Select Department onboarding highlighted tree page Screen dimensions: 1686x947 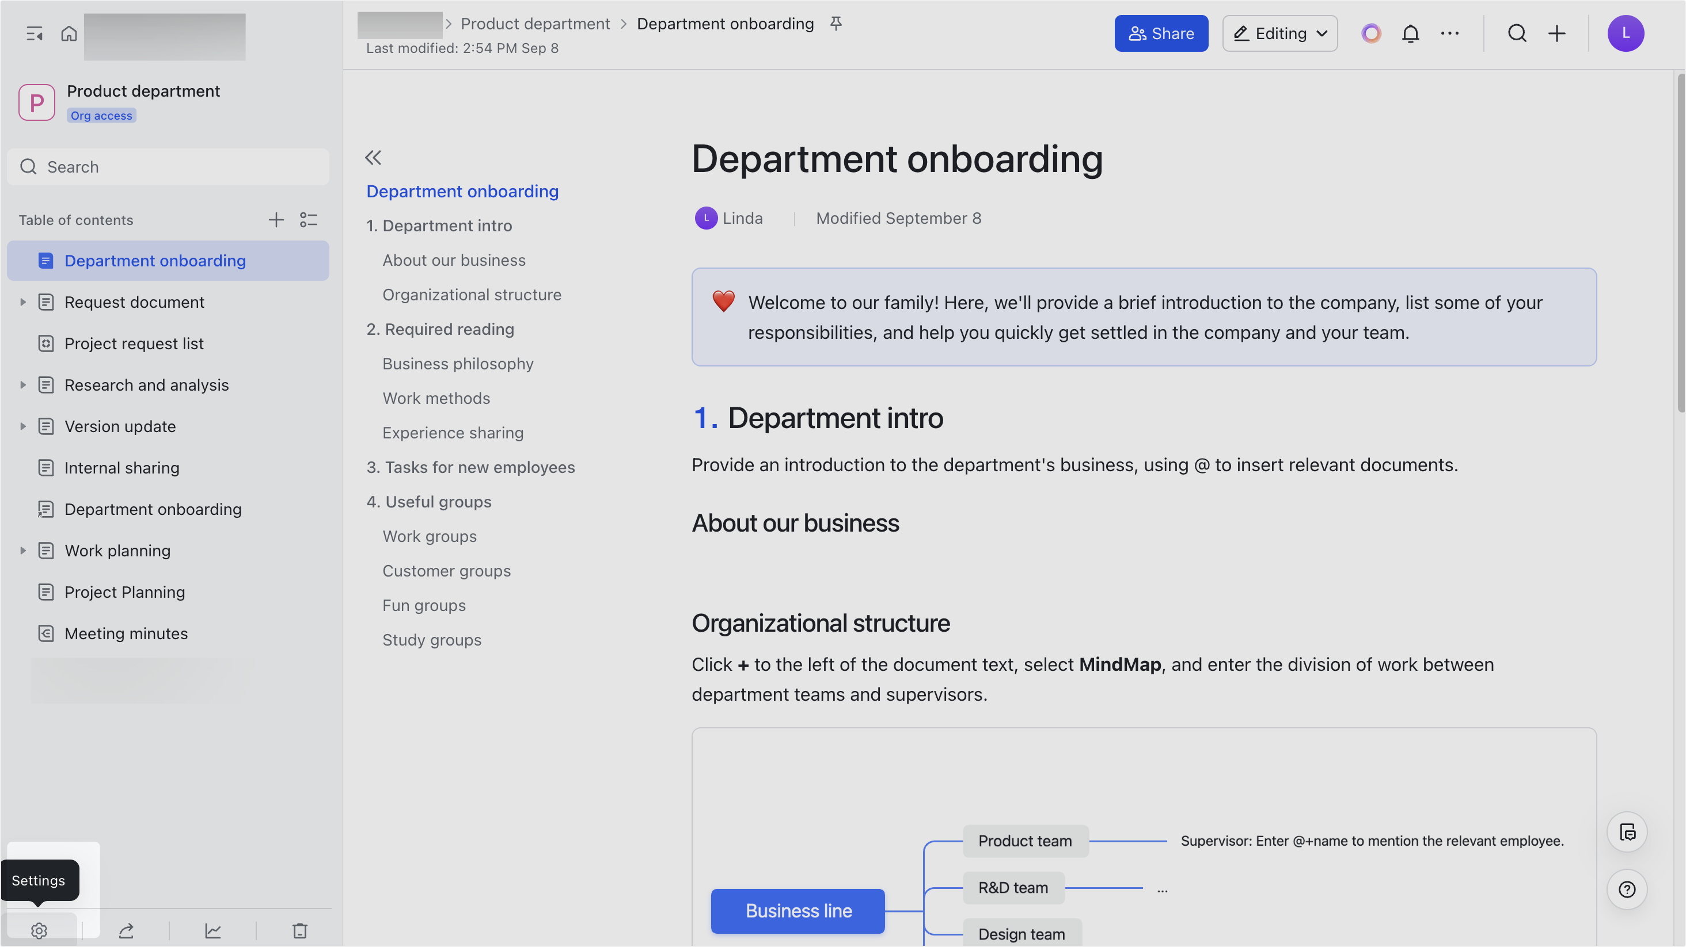click(x=168, y=261)
